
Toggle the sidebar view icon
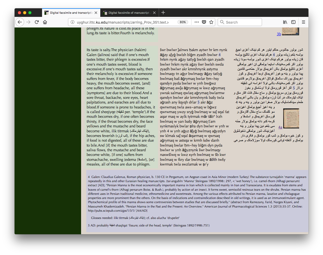pos(293,22)
